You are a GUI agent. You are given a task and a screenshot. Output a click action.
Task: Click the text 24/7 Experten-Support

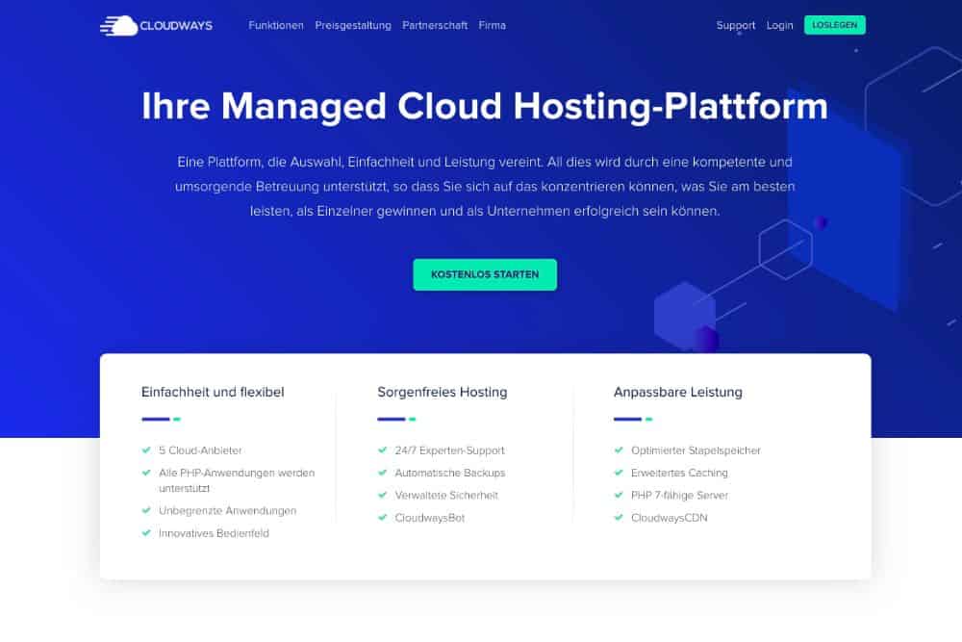click(x=449, y=450)
